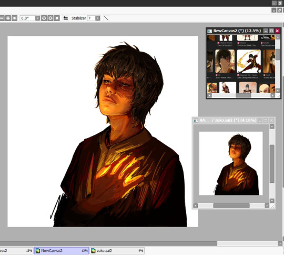
Task: Close the zuko.sai2 floating window
Action: pos(271,120)
